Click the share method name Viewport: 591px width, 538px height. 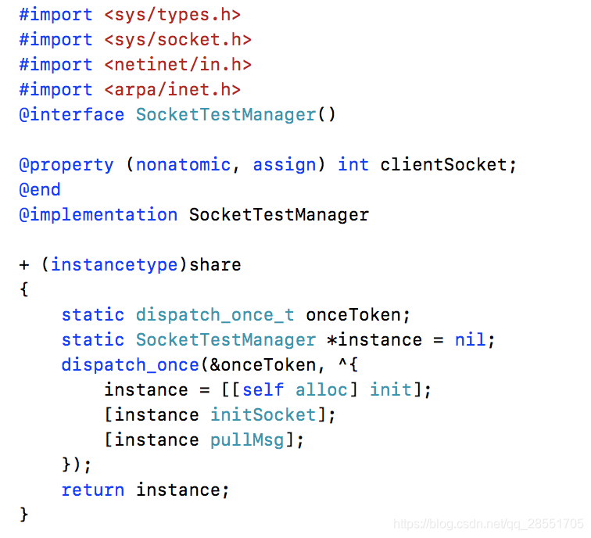[x=215, y=264]
